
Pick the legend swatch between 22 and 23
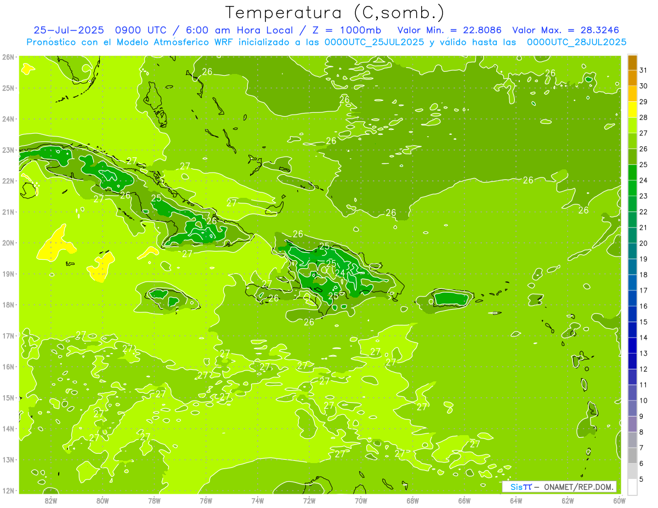632,203
